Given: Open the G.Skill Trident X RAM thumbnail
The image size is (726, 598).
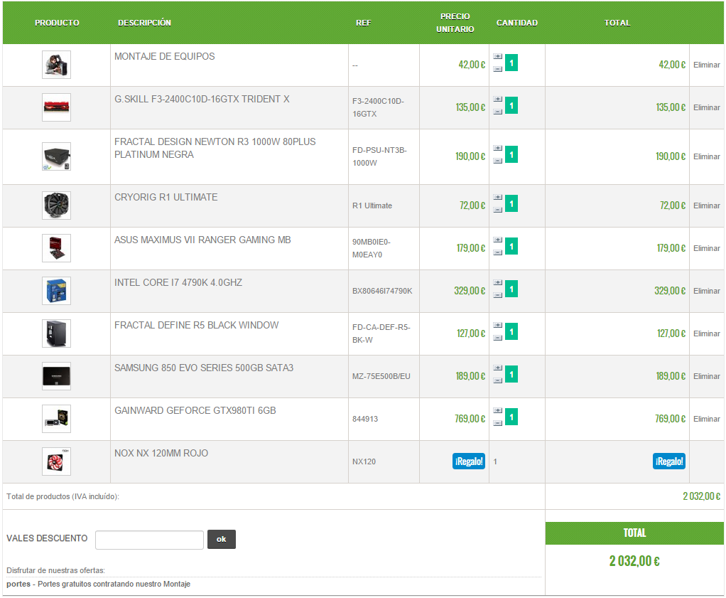Looking at the screenshot, I should click(57, 107).
